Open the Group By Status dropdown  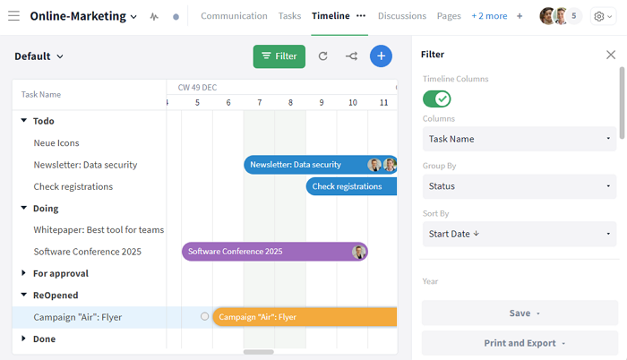519,186
